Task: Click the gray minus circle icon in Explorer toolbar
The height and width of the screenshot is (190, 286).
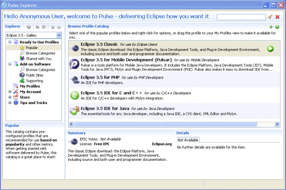Action: click(44, 27)
